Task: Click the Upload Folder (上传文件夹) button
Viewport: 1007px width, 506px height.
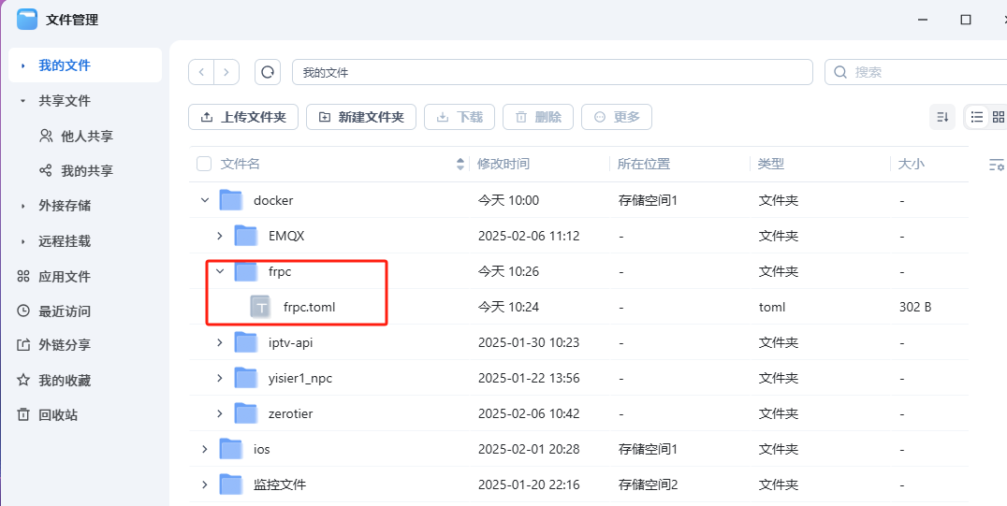Action: pos(243,117)
